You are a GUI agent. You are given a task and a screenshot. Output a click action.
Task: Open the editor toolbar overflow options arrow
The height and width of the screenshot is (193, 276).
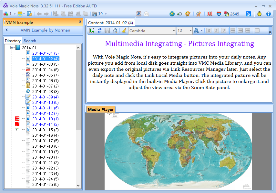coord(270,32)
